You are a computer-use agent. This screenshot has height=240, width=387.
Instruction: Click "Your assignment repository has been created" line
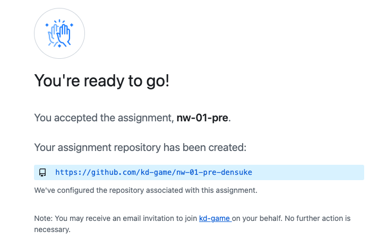click(140, 147)
